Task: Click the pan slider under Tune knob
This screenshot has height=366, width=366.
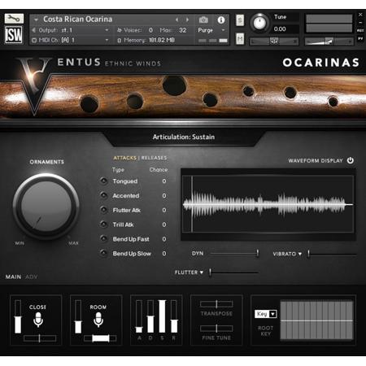Action: 274,41
